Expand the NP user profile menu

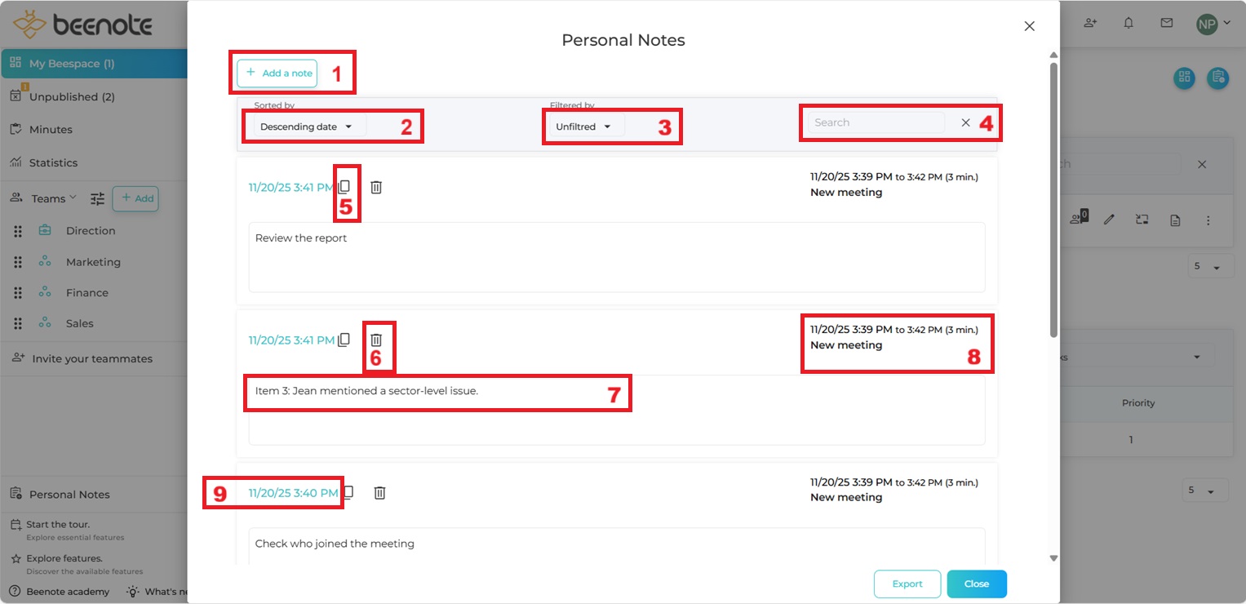point(1213,24)
